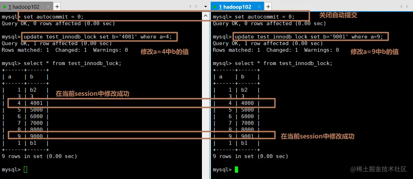Image resolution: width=413 pixels, height=179 pixels.
Task: Click 'Query OK, 0 rows affected' in left terminal
Action: click(58, 24)
